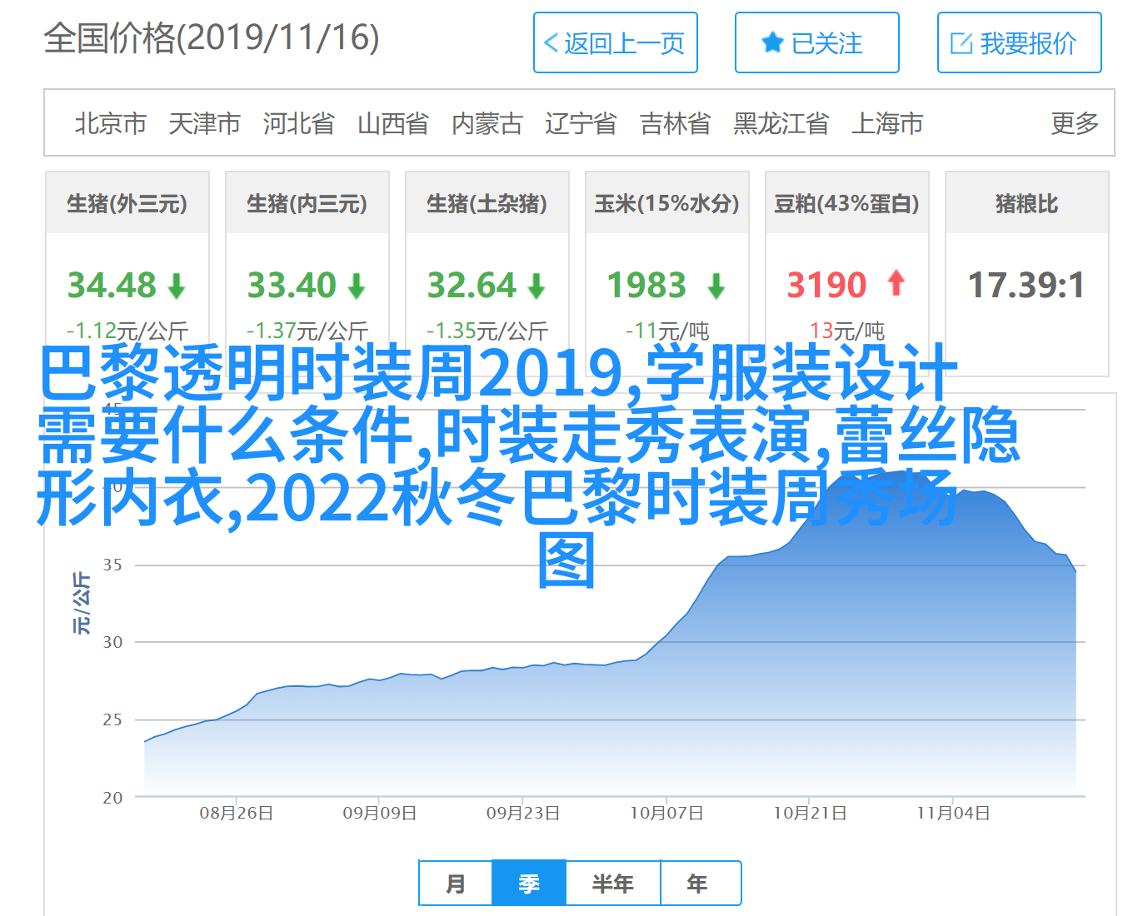Viewport: 1133px width, 916px height.
Task: Switch chart range to 月
Action: 456,884
